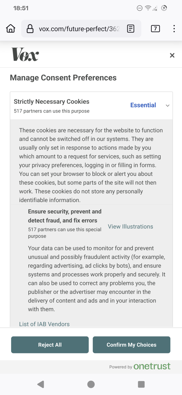Tap the Wi-Fi status icon
Viewport: 182px width, 395px height.
click(x=148, y=8)
